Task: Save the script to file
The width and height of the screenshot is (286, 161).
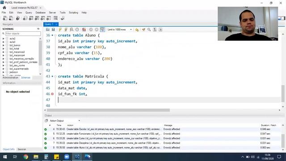Action: pos(53,30)
